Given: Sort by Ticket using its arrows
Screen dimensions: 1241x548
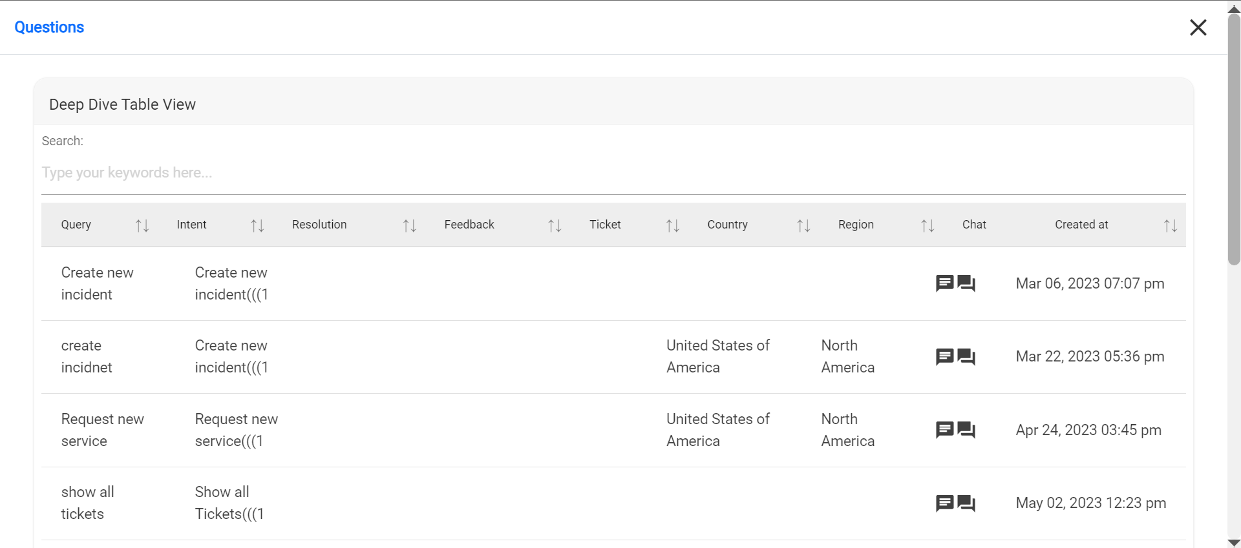Looking at the screenshot, I should coord(672,225).
